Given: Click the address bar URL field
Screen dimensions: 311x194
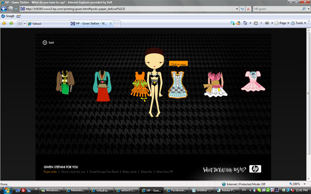Looking at the screenshot, I should click(128, 9).
